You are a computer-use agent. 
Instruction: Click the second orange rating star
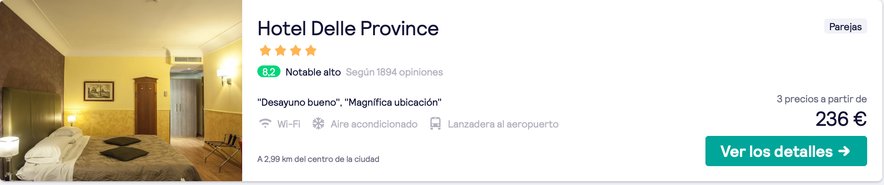pyautogui.click(x=280, y=51)
